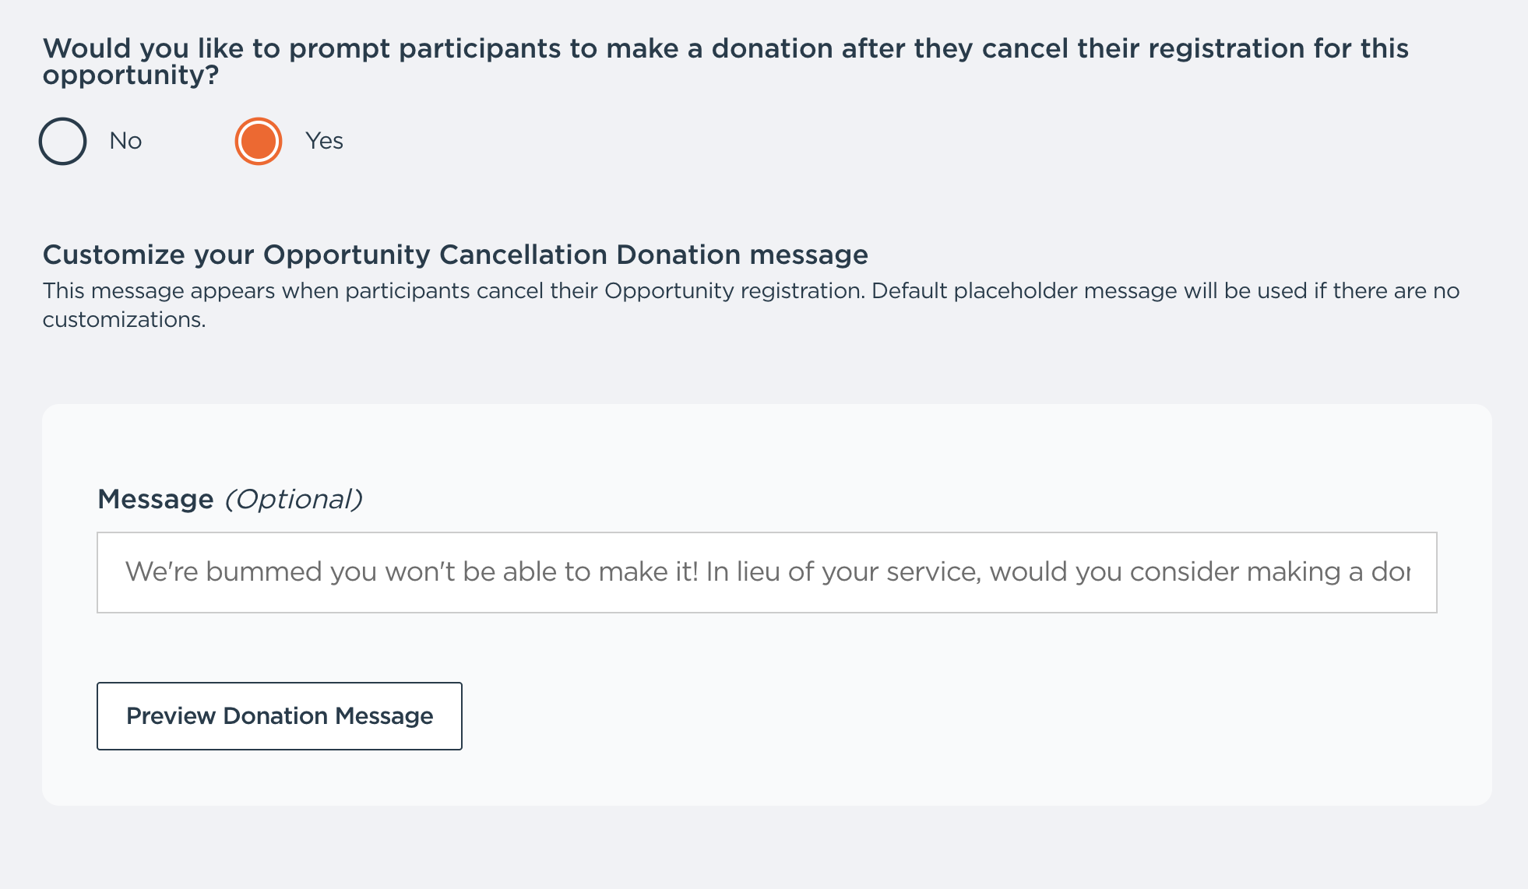The image size is (1528, 889).
Task: Disable donation prompt by choosing No
Action: 62,141
